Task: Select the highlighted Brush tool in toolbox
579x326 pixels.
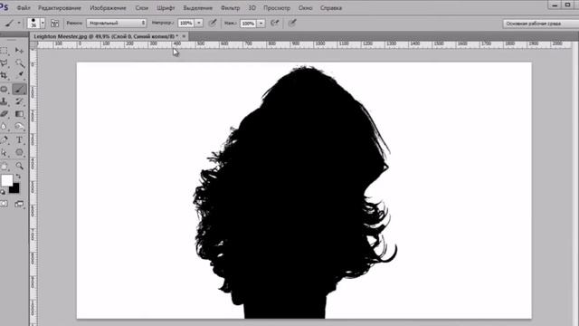Action: point(19,89)
